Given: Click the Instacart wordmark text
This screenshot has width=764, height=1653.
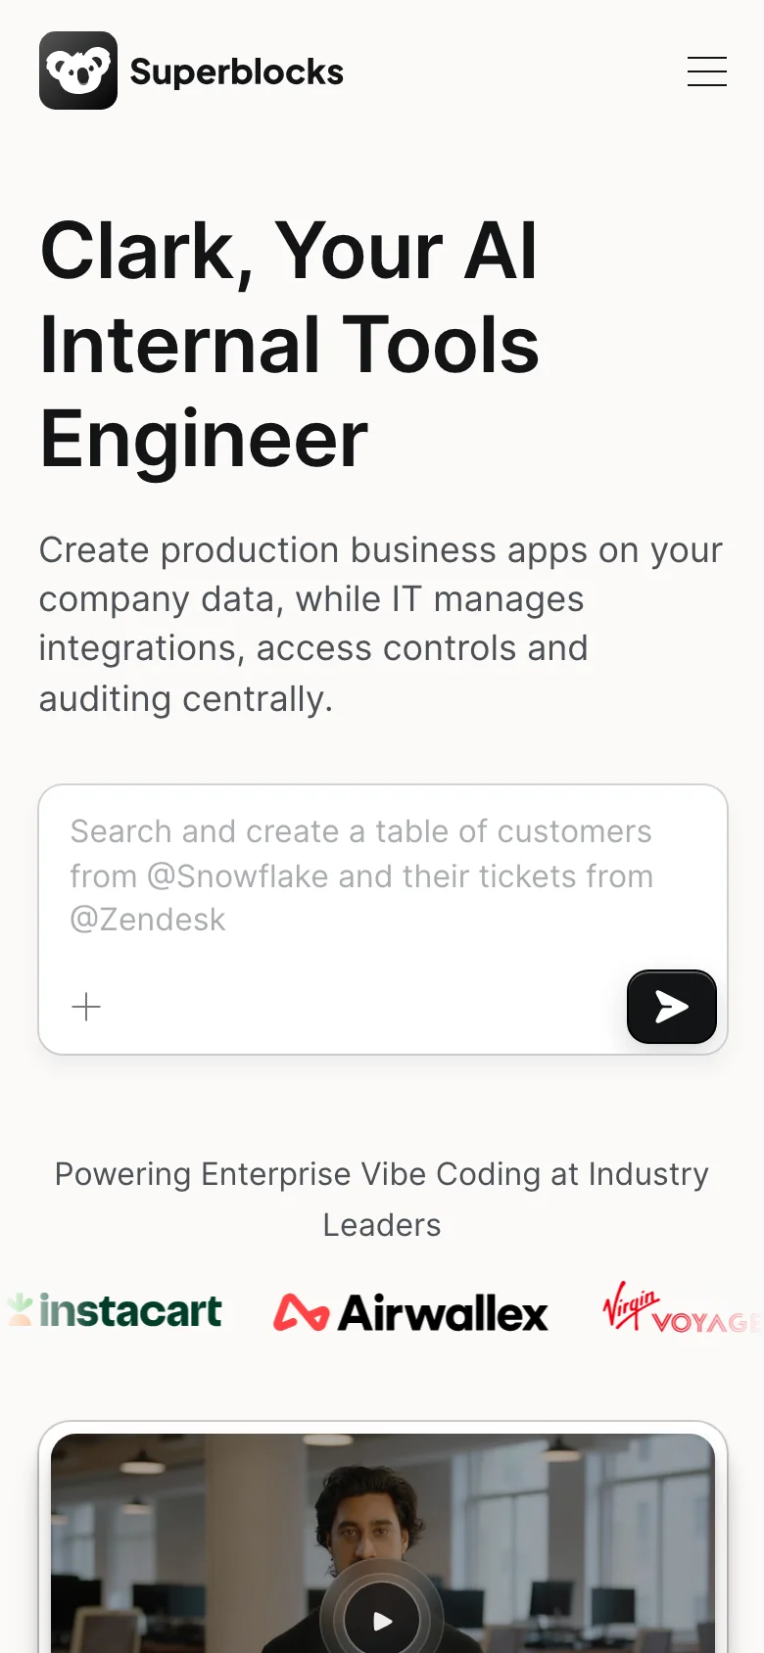Looking at the screenshot, I should [131, 1311].
